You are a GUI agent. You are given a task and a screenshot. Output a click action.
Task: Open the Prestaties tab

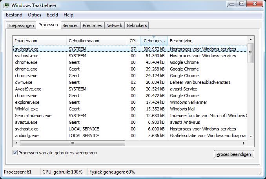coord(92,25)
